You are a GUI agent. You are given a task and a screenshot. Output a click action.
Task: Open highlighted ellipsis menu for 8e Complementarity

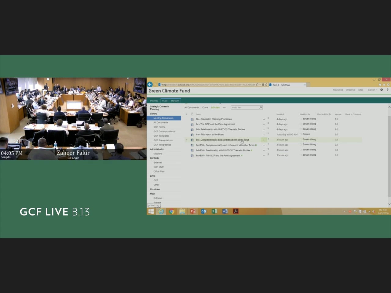(x=264, y=140)
